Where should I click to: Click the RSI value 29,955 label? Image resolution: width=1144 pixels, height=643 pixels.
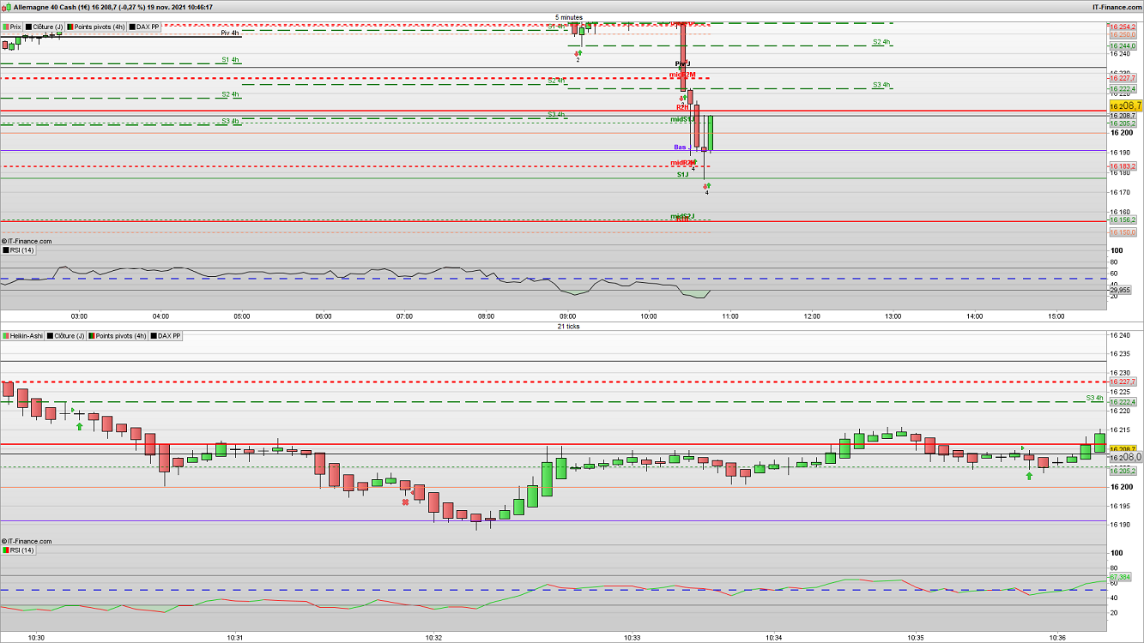(1121, 290)
